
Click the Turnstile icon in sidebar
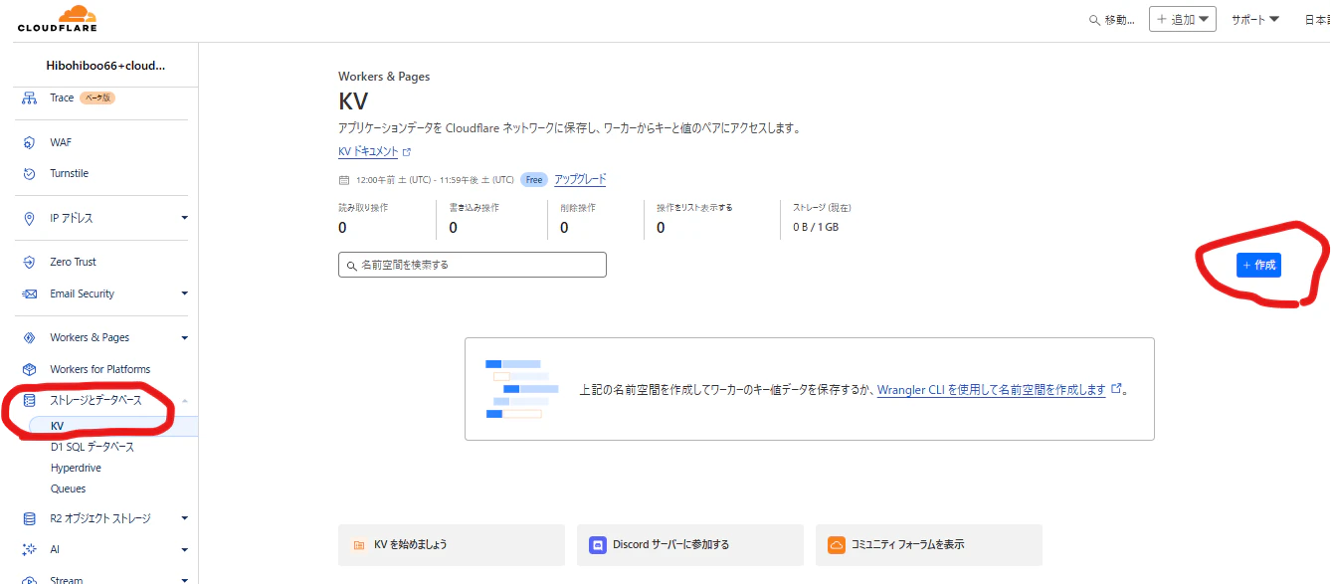(29, 173)
